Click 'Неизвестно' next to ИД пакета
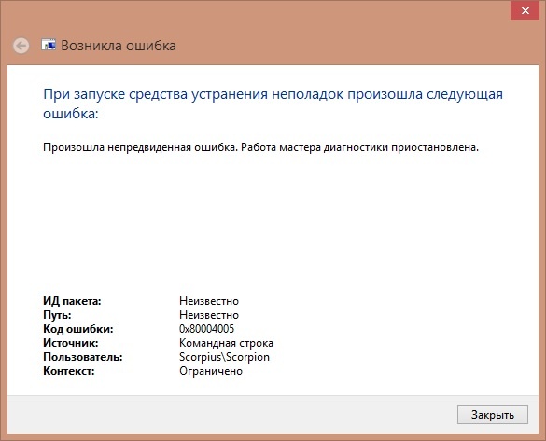This screenshot has height=441, width=546. pyautogui.click(x=209, y=301)
